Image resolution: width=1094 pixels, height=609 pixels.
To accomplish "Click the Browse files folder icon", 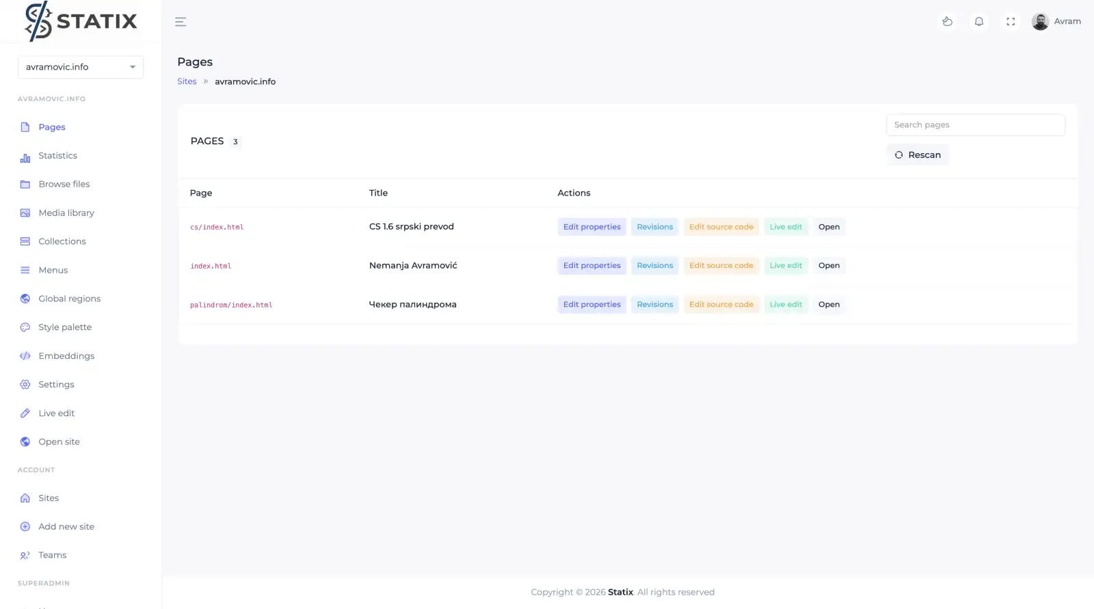I will (x=25, y=185).
